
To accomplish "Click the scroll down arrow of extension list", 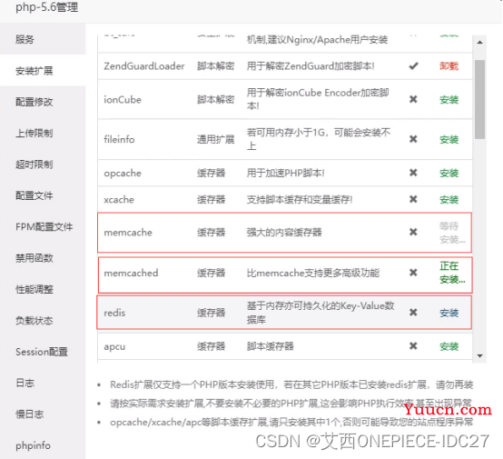I will point(480,356).
